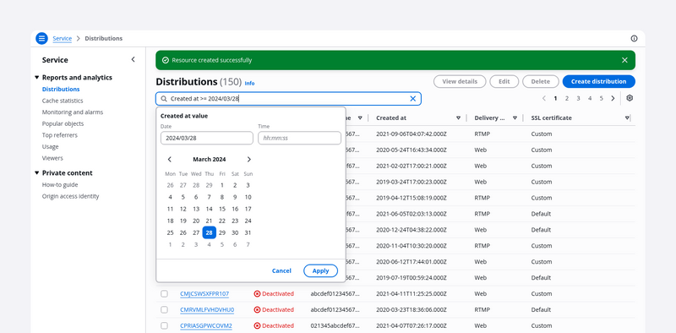Click the Create distribution button
The image size is (676, 333).
598,81
